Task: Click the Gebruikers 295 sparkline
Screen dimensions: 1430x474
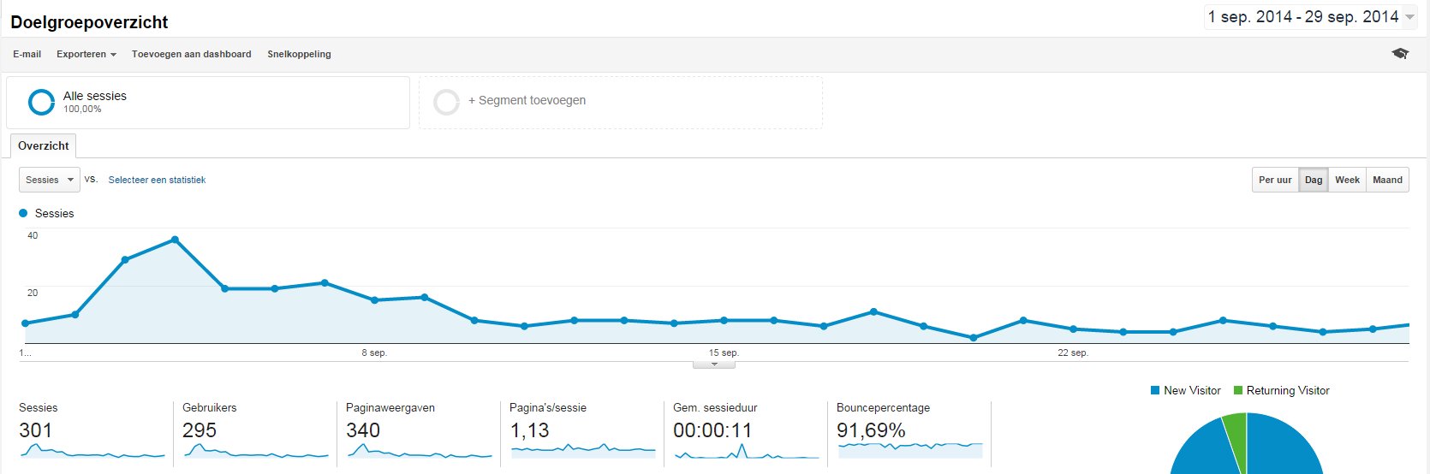Action: click(255, 451)
